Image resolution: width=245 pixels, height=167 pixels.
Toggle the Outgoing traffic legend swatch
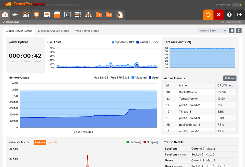tap(145, 142)
